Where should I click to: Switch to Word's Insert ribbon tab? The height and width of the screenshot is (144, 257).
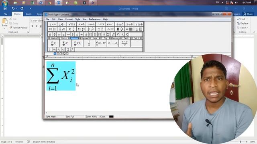(29, 14)
